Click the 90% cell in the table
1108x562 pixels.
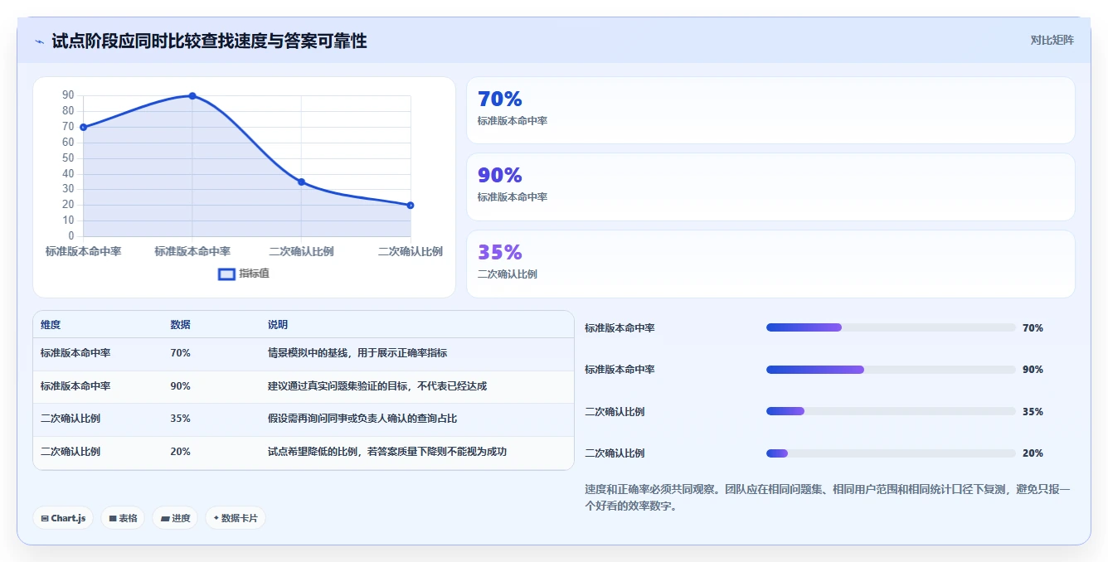(180, 386)
